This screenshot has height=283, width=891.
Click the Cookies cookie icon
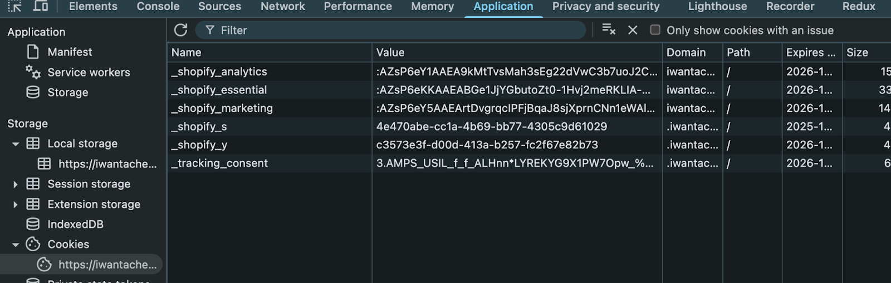tap(33, 244)
